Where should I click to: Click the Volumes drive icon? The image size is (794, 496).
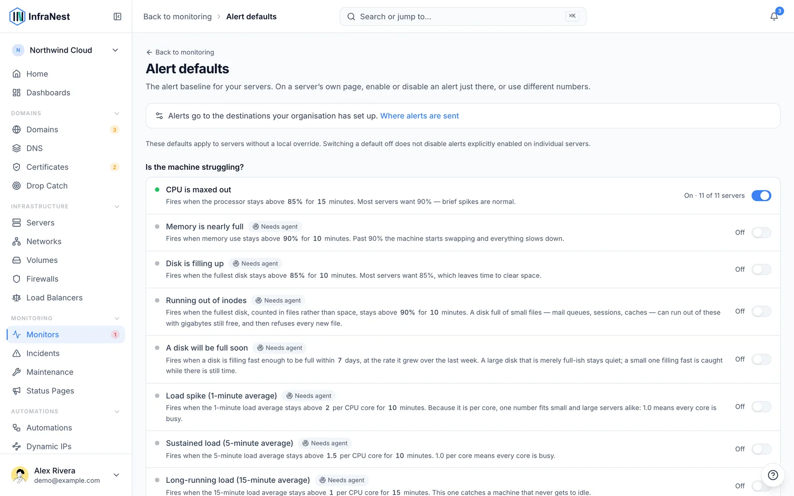[16, 260]
